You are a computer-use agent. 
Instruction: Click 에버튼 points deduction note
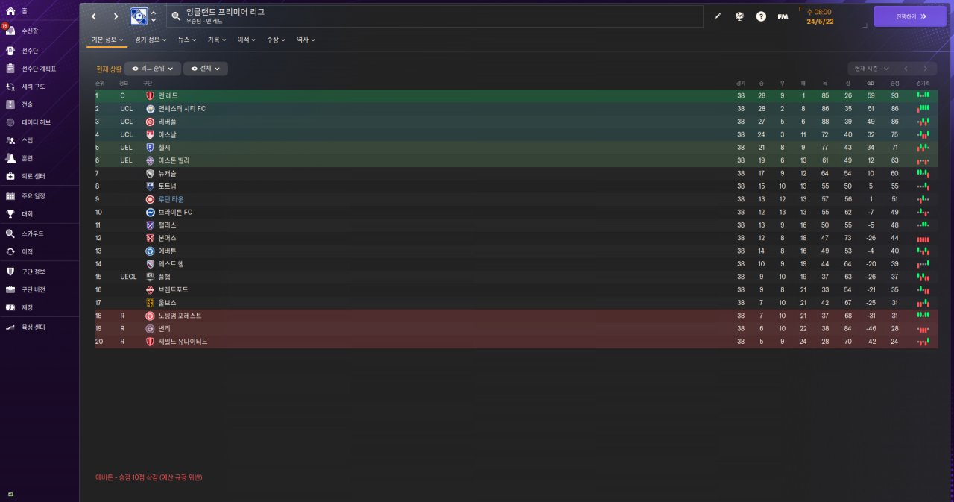(x=148, y=477)
